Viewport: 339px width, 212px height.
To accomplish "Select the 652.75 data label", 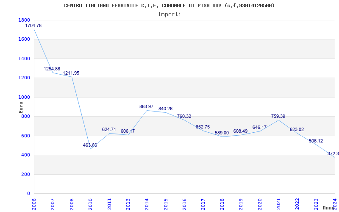I will tap(203, 127).
